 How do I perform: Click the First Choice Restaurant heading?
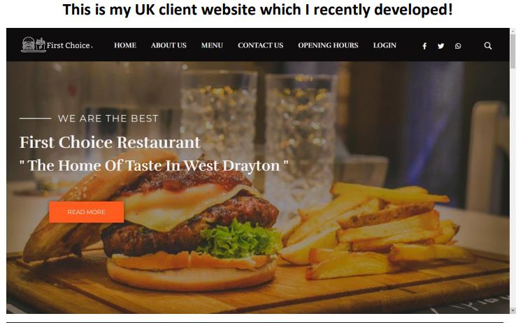click(110, 142)
